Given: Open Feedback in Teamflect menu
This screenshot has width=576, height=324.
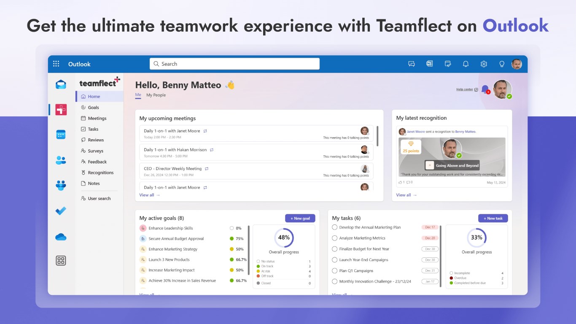Looking at the screenshot, I should point(100,162).
